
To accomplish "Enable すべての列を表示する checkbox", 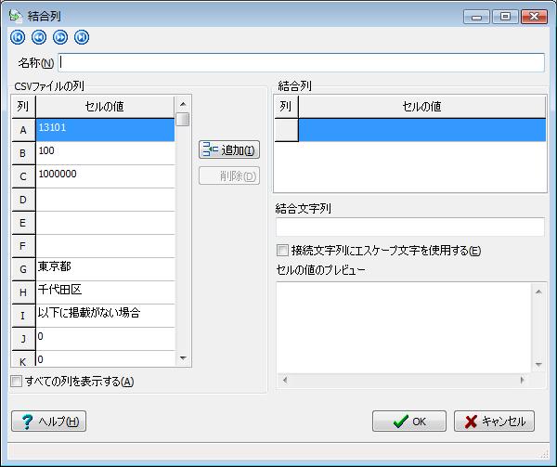I will 17,382.
